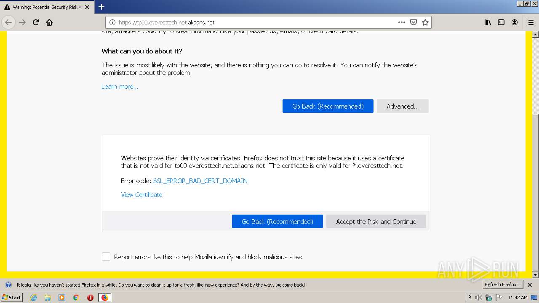Open File Explorer from taskbar
The height and width of the screenshot is (303, 539).
tap(48, 298)
